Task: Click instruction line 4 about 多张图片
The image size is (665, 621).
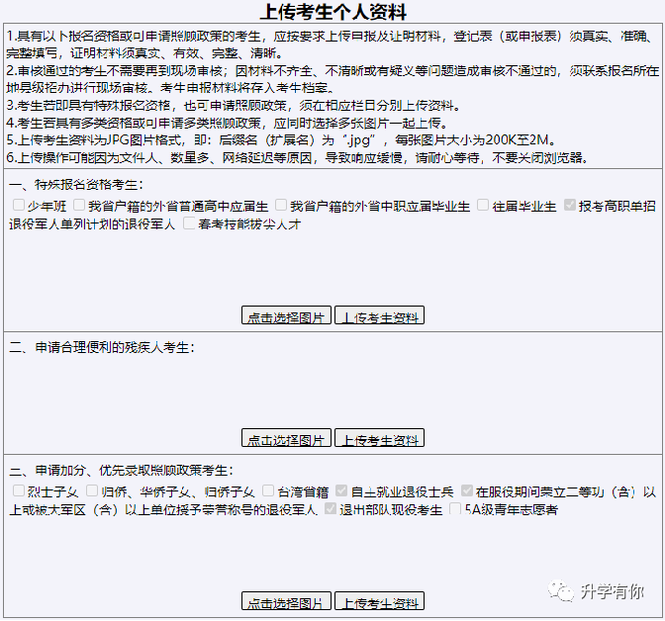Action: pos(227,123)
